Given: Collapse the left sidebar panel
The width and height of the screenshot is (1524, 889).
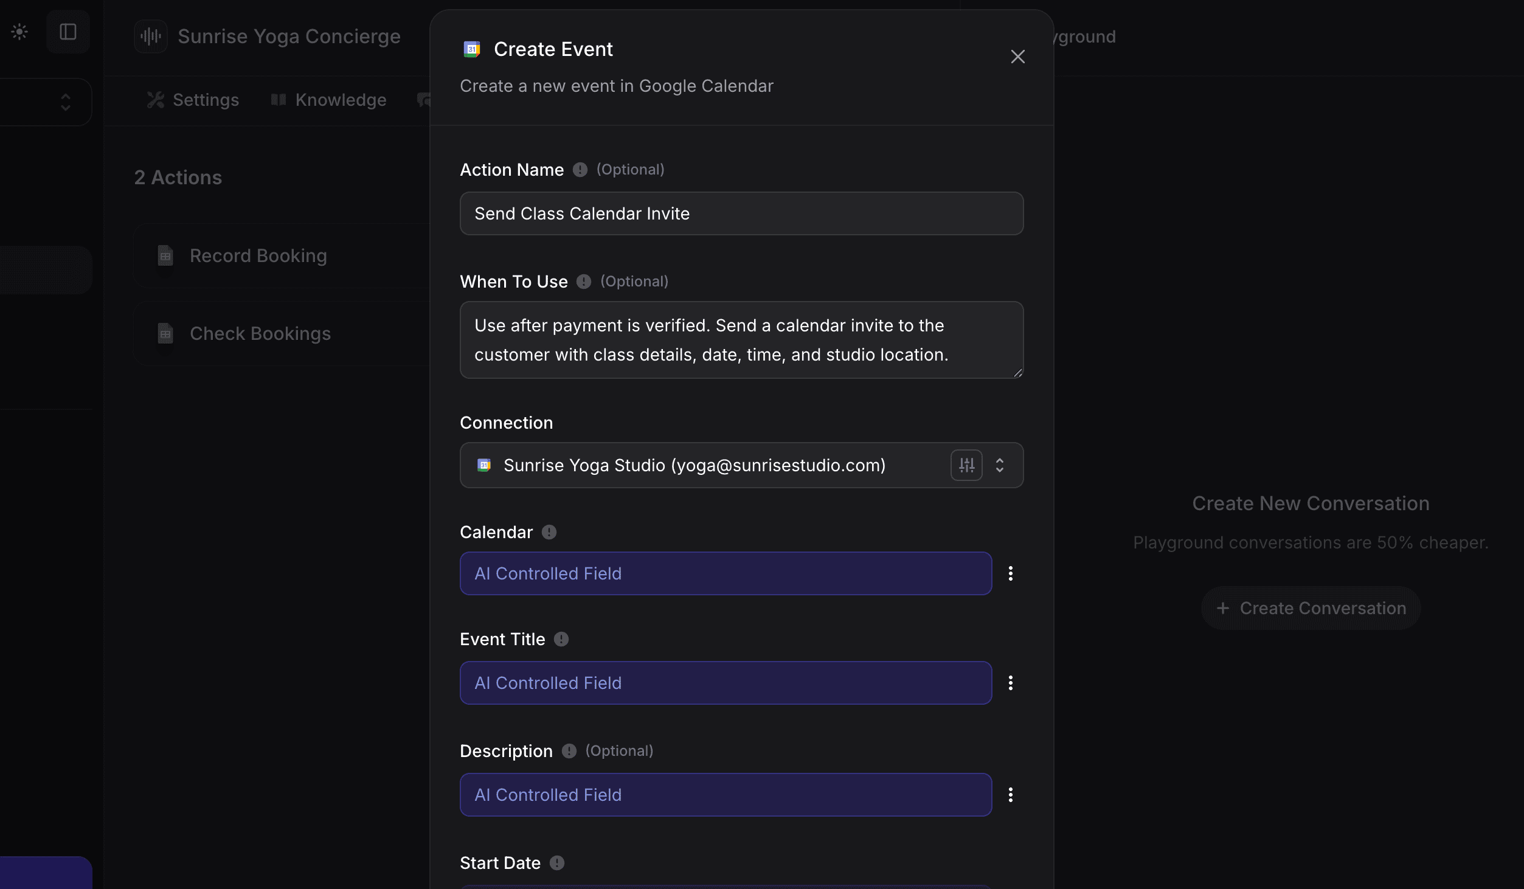Looking at the screenshot, I should (x=68, y=32).
